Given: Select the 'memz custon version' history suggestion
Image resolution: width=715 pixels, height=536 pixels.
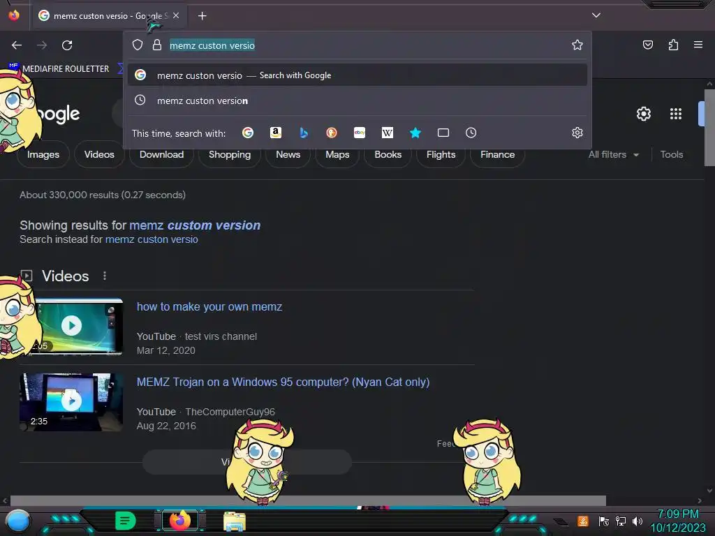Looking at the screenshot, I should pyautogui.click(x=357, y=100).
